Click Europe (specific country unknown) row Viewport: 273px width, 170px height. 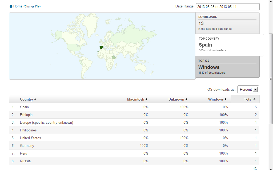(134, 123)
